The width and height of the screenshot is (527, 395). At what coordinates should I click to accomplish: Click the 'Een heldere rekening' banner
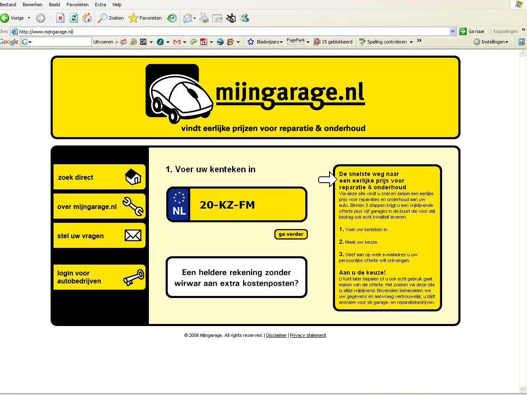pyautogui.click(x=237, y=277)
